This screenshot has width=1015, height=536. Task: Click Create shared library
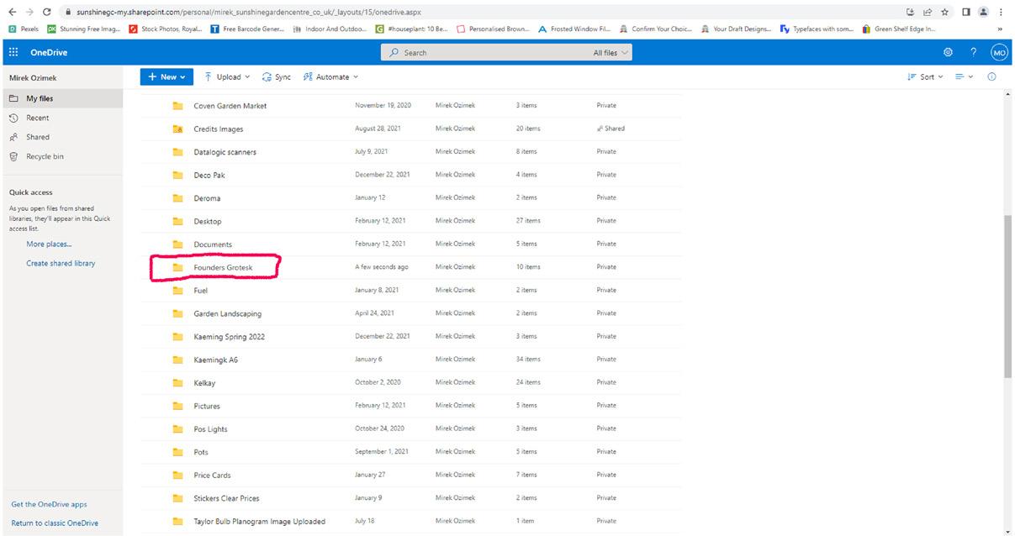pos(61,263)
